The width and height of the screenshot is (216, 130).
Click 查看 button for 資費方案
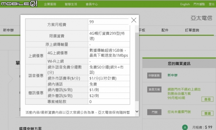pos(208,99)
